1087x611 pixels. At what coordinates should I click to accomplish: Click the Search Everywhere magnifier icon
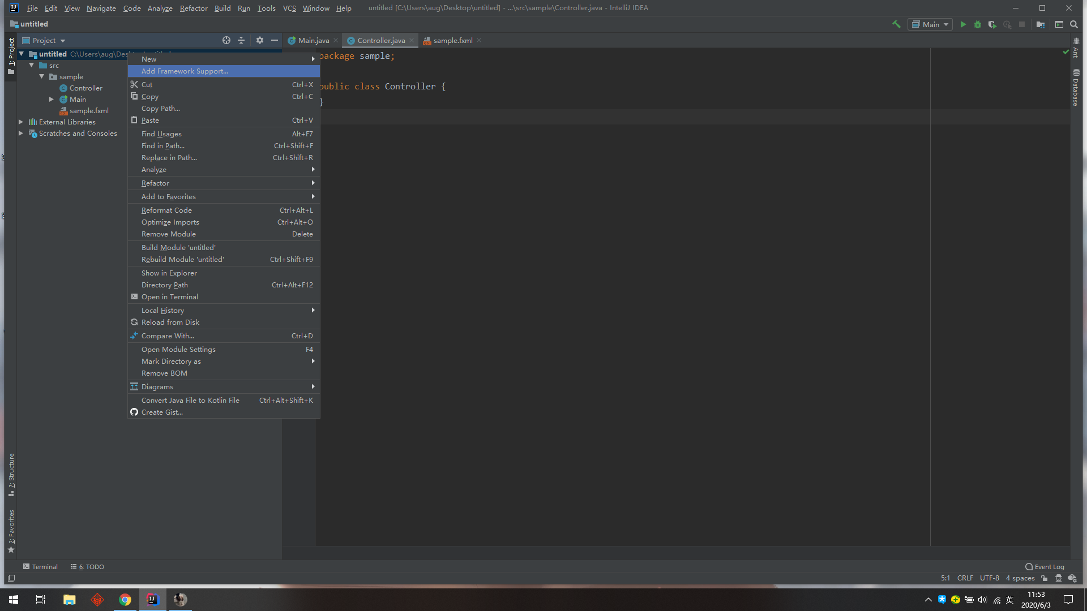[x=1074, y=24]
